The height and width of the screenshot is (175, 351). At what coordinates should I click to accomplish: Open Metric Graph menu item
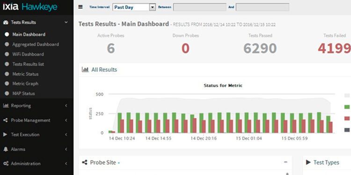point(25,84)
